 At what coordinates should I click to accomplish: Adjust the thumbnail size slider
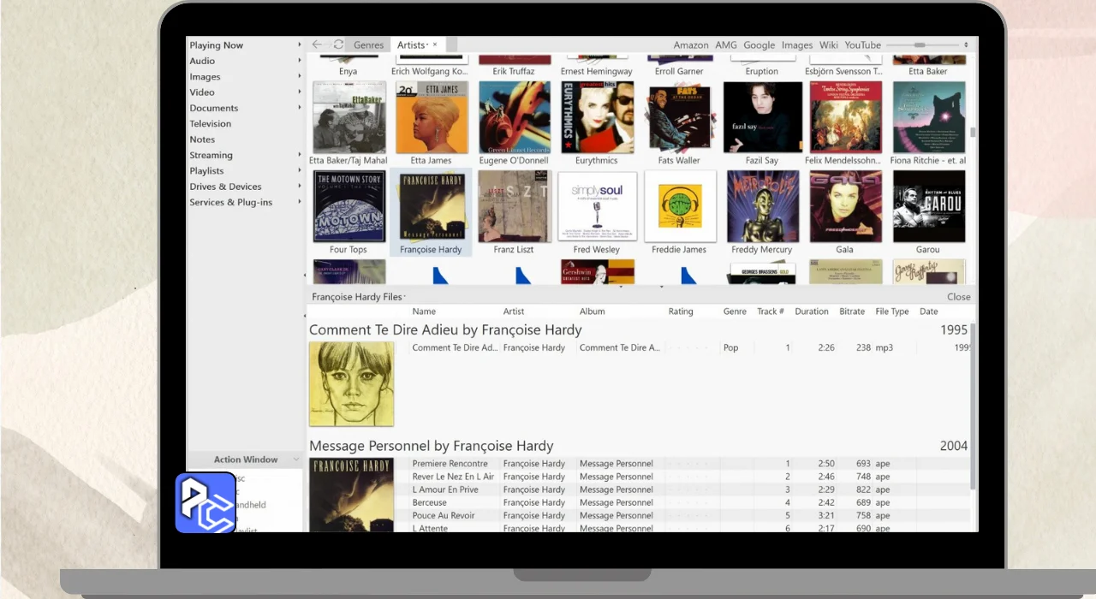920,45
